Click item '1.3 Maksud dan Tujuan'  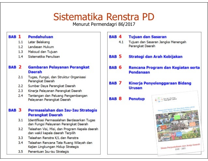point(38,52)
